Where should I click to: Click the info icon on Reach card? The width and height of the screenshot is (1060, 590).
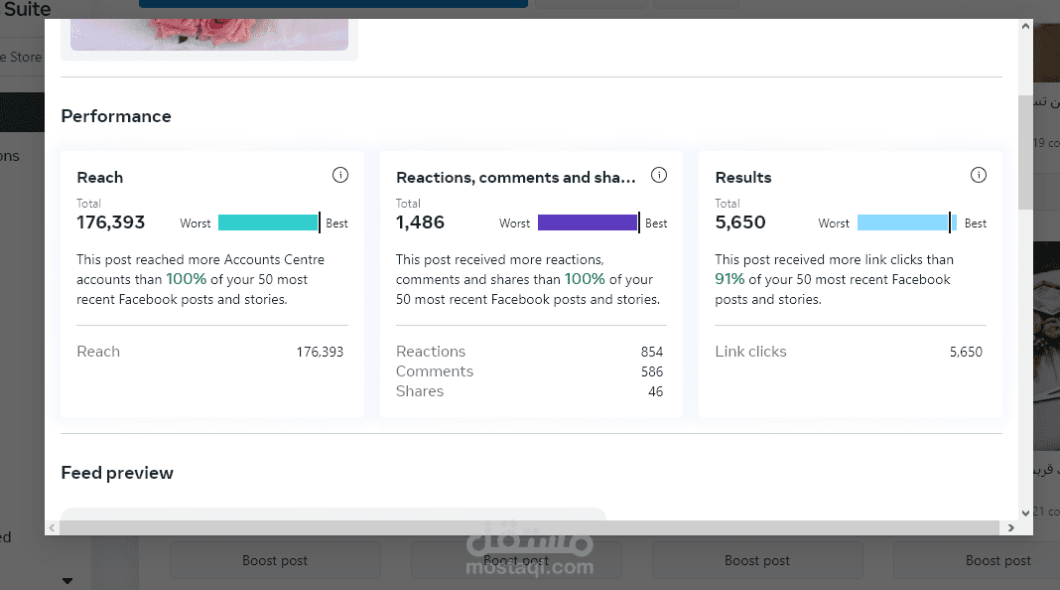(340, 176)
